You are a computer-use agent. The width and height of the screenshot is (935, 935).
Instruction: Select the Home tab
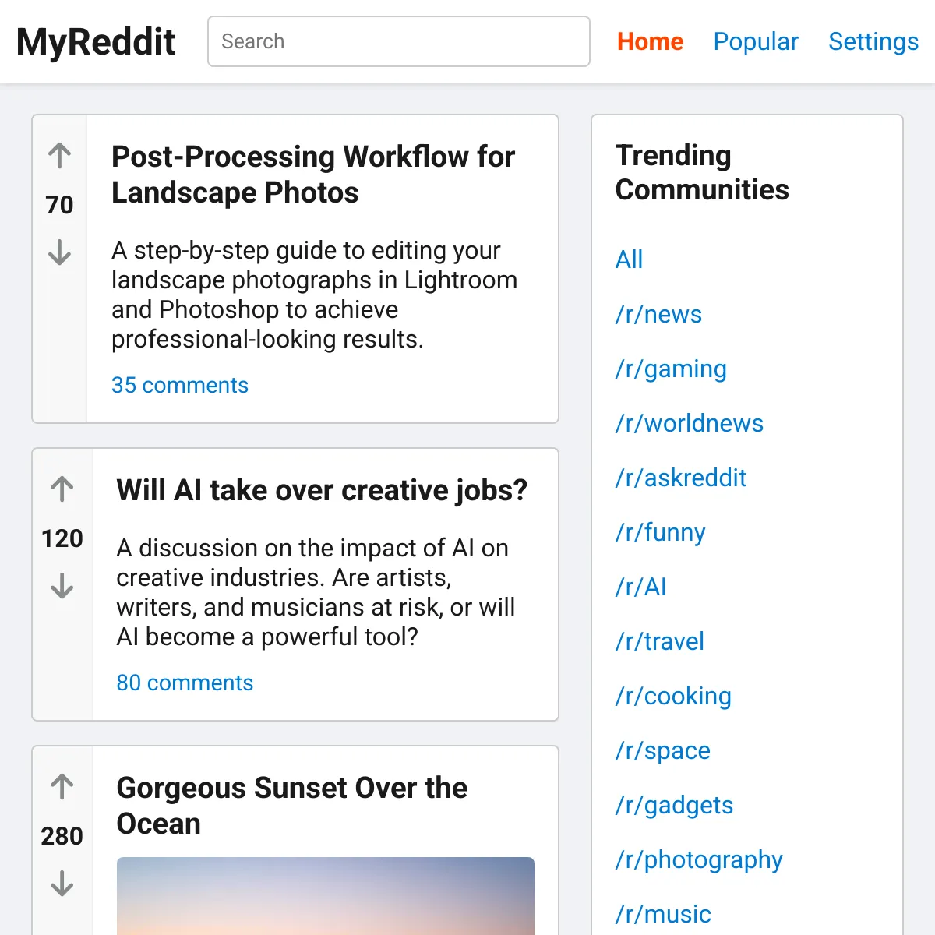click(x=650, y=42)
